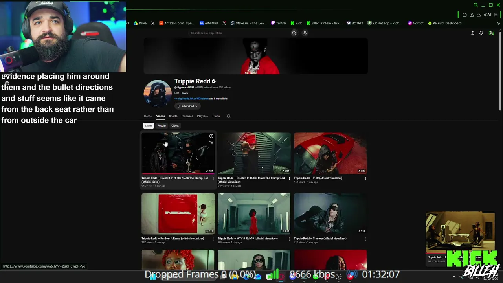The height and width of the screenshot is (283, 503).
Task: Open the trippieredd.lnk.to/NDAalbum link
Action: pyautogui.click(x=193, y=99)
